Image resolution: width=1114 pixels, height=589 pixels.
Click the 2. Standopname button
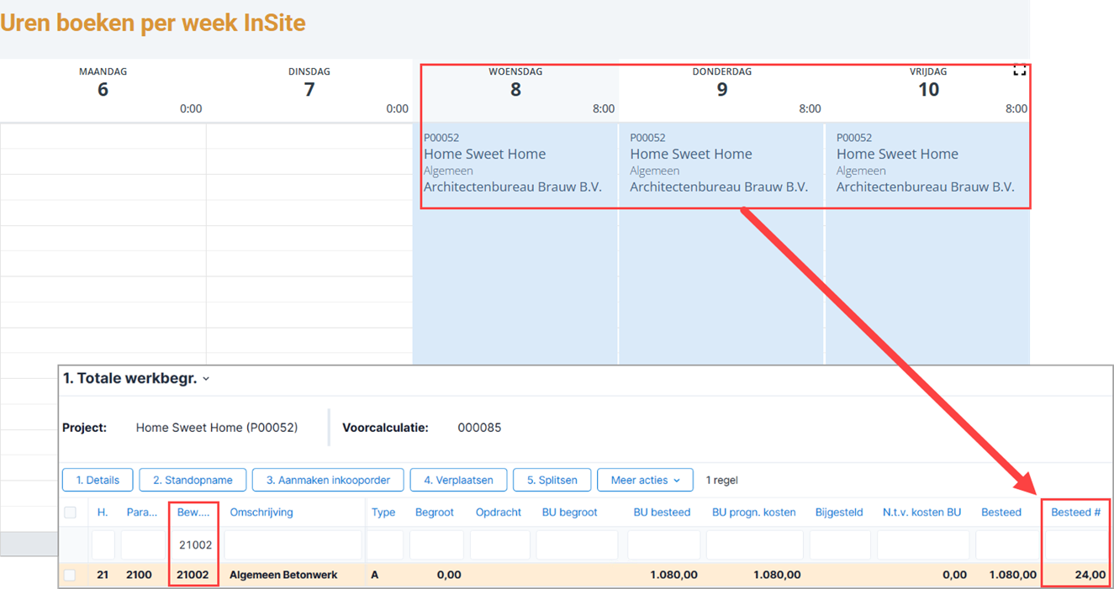pyautogui.click(x=193, y=480)
